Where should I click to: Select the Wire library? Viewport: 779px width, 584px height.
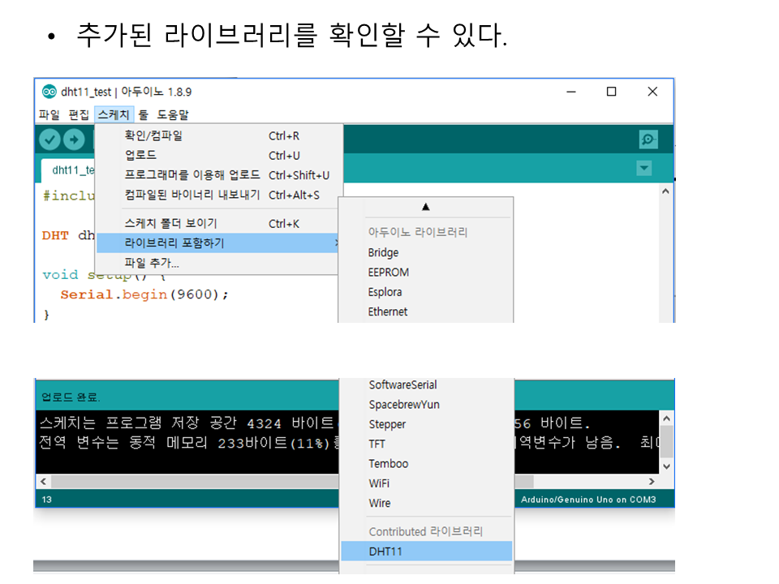pos(426,503)
